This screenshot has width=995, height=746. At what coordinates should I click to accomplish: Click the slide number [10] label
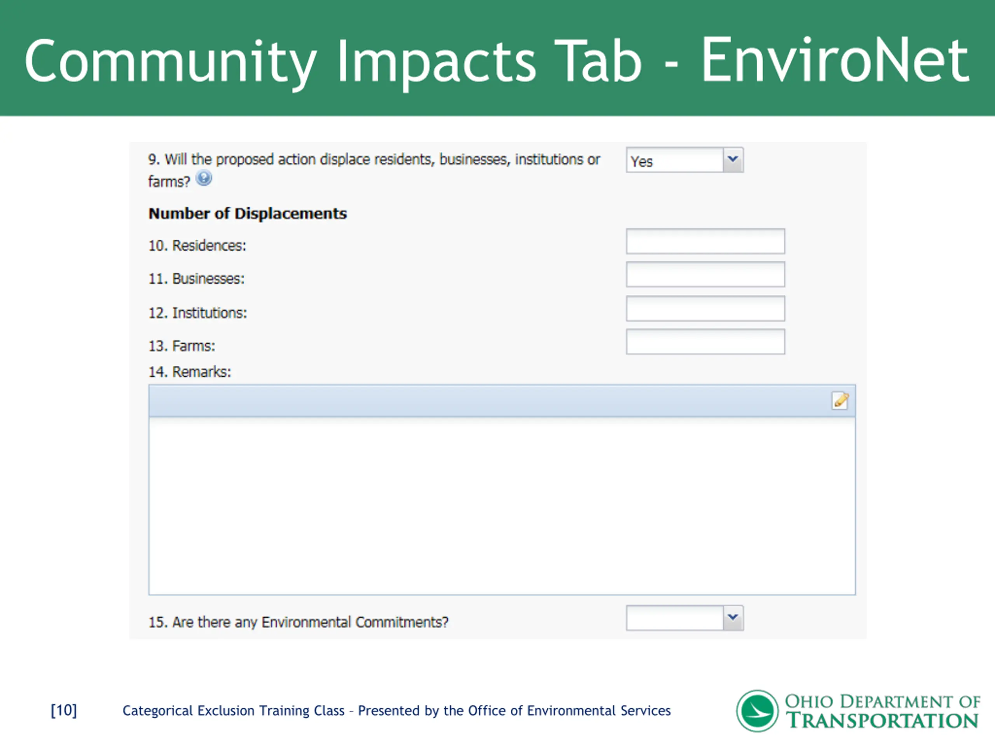click(x=64, y=711)
